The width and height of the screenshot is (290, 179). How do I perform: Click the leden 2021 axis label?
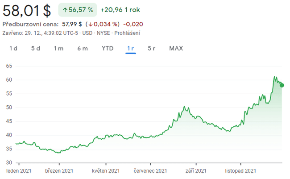pos(19,171)
